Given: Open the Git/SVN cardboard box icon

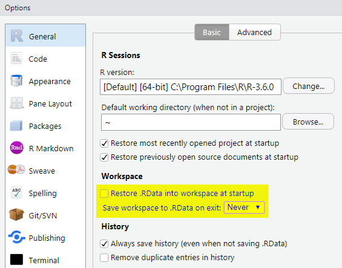Looking at the screenshot, I should pyautogui.click(x=16, y=215).
